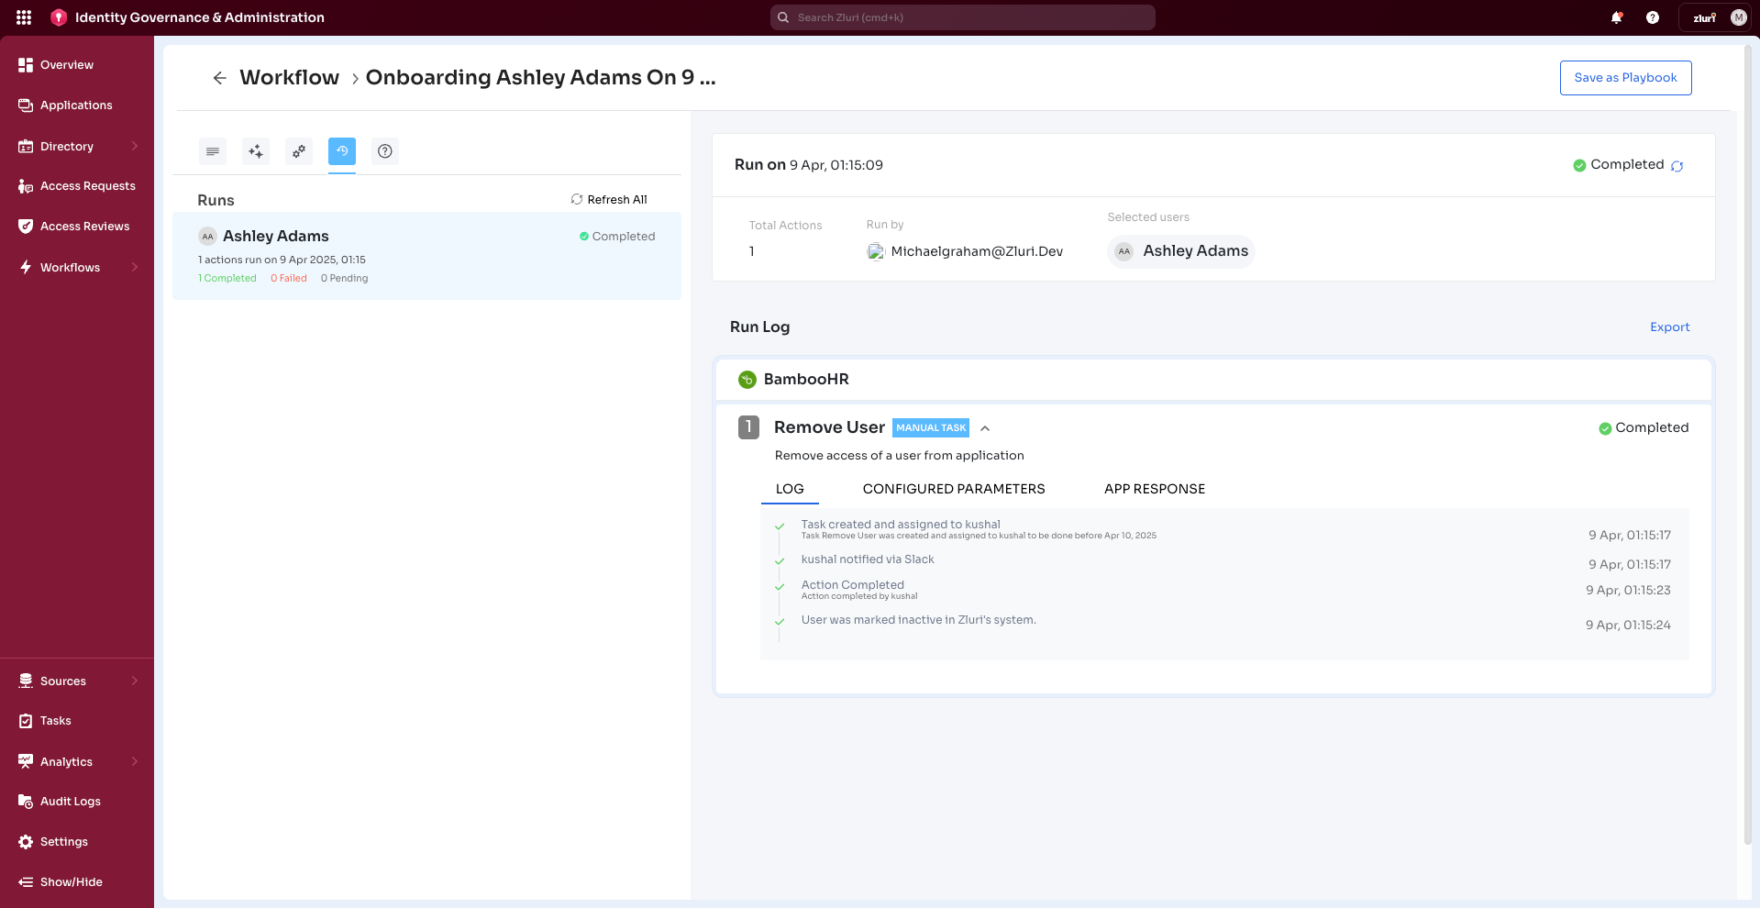
Task: Click 'Task created and assigned to kushal' entry
Action: [901, 525]
